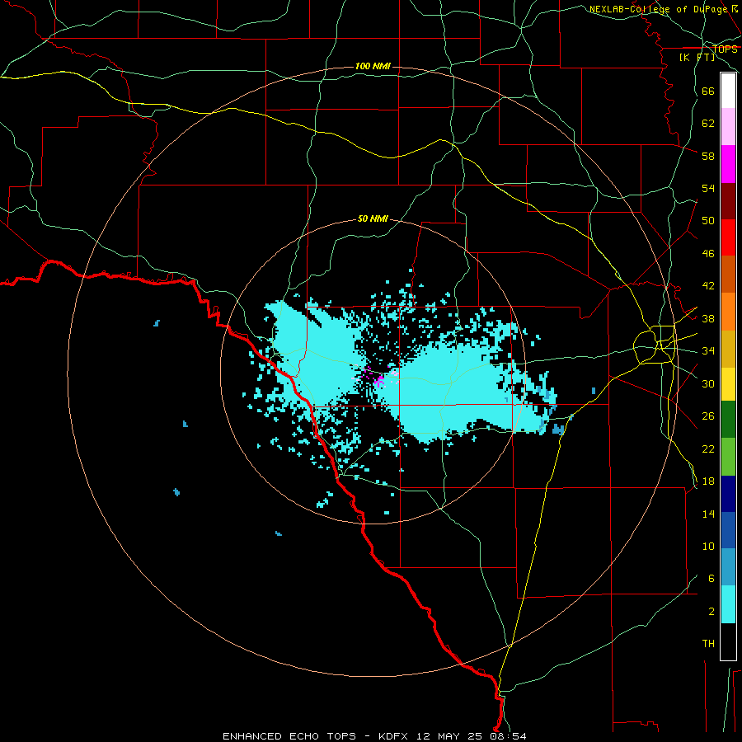Click the "100 NMI" range ring label
Viewport: 742px width, 742px height.
click(373, 66)
